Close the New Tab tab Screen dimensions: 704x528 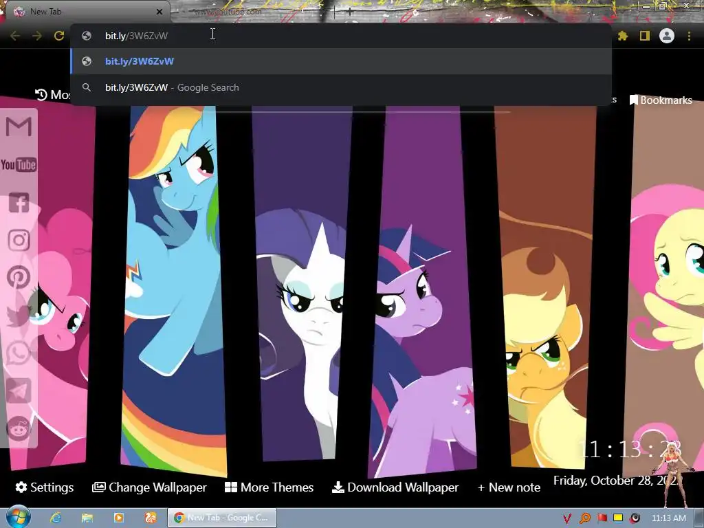[159, 12]
